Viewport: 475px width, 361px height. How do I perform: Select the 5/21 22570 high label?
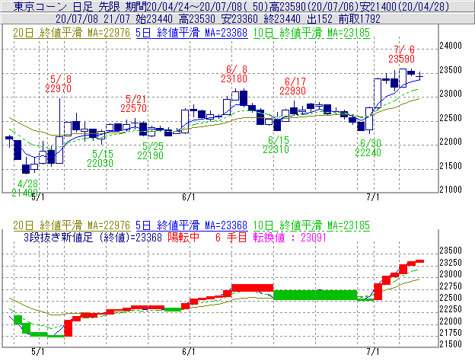pos(134,104)
